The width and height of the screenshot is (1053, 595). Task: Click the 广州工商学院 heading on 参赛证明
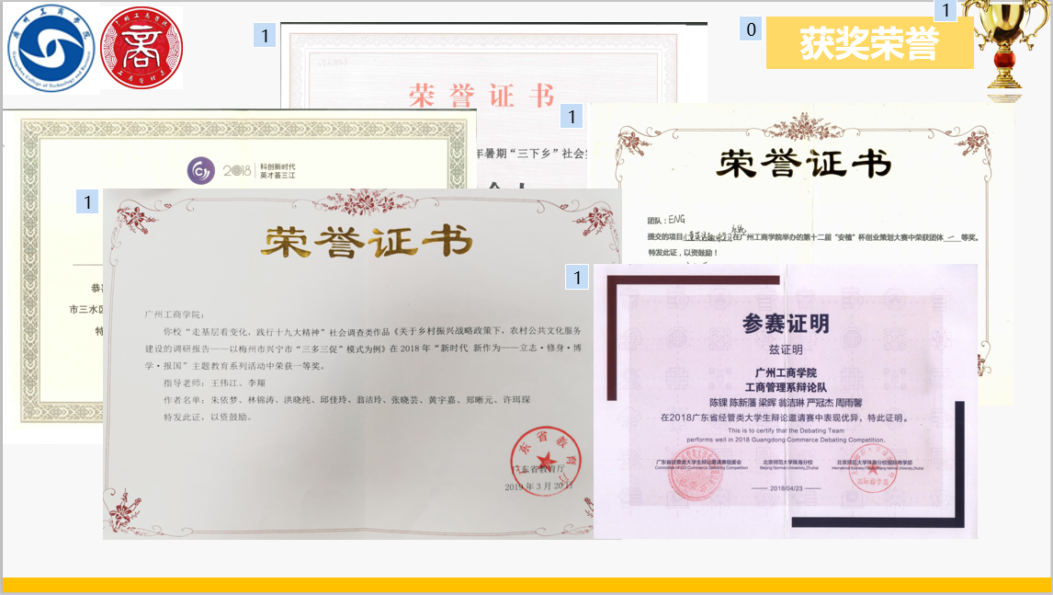click(785, 372)
